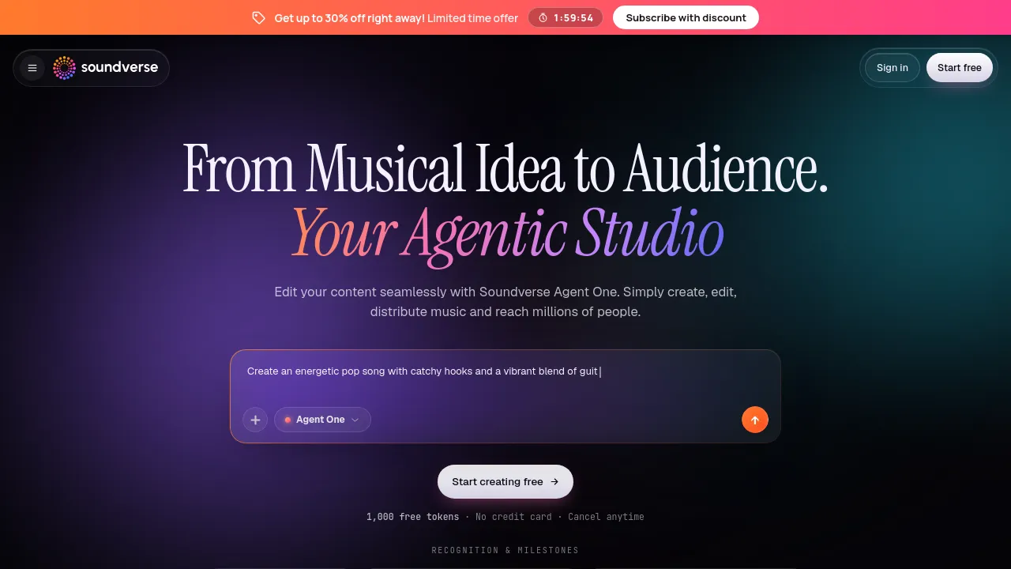Click the 'Recognition & Milestones' label

click(x=505, y=550)
